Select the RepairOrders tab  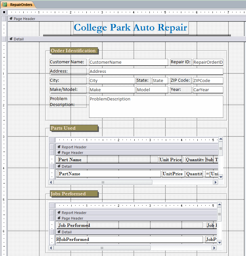coord(18,5)
